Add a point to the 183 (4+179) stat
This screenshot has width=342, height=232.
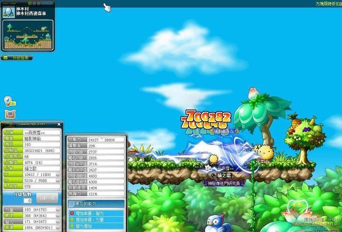click(x=58, y=210)
